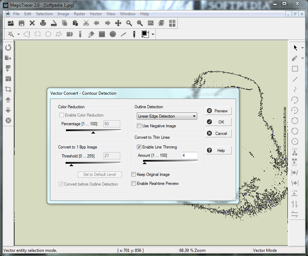Screen dimensions: 308x256
Task: Click the Preview button
Action: tap(218, 111)
